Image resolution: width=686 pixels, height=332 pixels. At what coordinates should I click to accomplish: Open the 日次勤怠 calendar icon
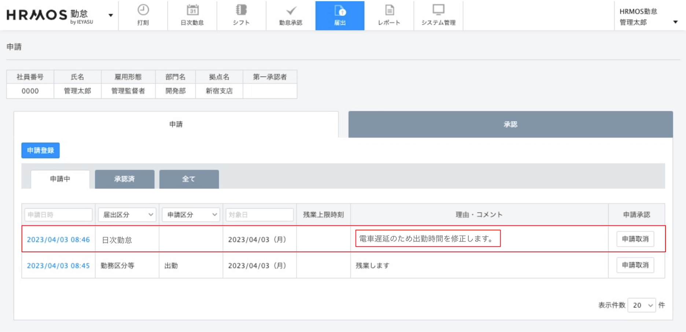(x=192, y=10)
